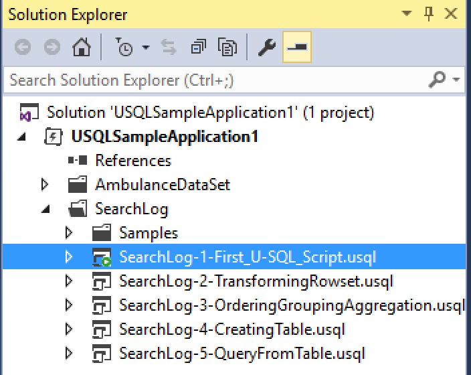The height and width of the screenshot is (375, 471).
Task: Click the Search Solution Explorer input field
Action: (x=214, y=81)
